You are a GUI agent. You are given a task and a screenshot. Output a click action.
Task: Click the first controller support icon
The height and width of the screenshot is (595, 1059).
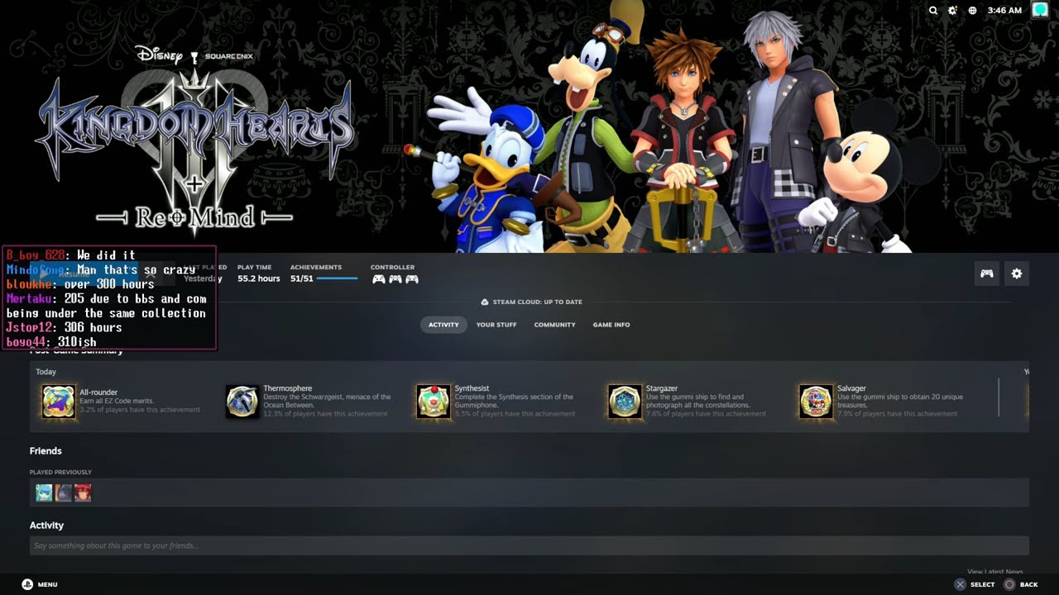pos(379,279)
